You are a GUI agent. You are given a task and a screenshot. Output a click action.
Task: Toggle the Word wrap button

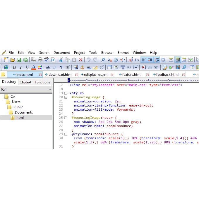[x=143, y=60]
